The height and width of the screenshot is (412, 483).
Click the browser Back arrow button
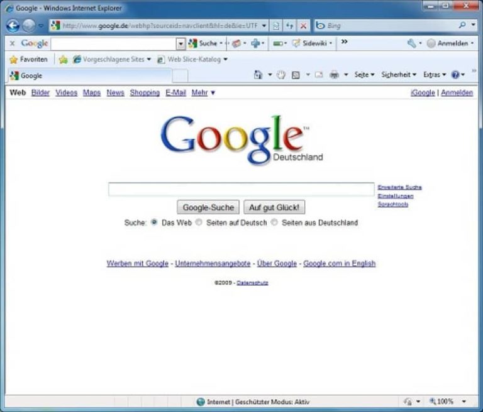(x=13, y=26)
